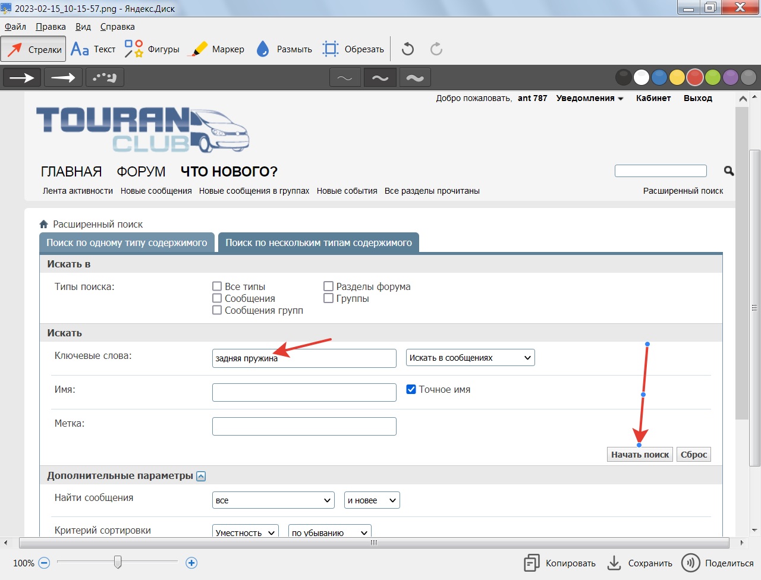Select the Arrows (Стрелки) tool
This screenshot has width=761, height=580.
click(x=33, y=49)
